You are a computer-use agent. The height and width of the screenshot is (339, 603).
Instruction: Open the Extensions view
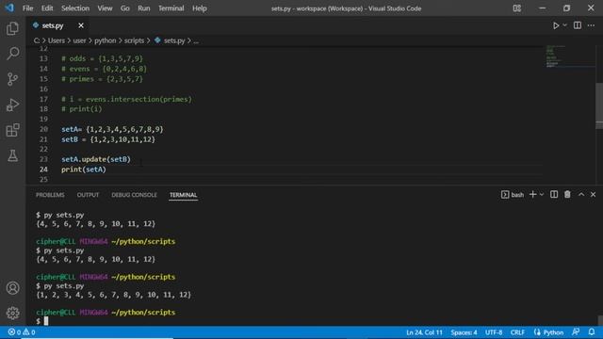(x=12, y=130)
